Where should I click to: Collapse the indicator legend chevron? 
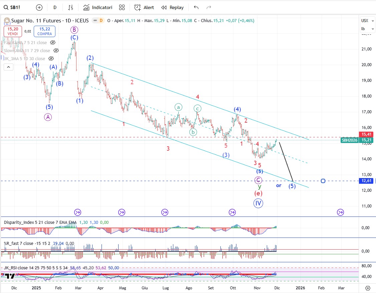tap(8, 67)
